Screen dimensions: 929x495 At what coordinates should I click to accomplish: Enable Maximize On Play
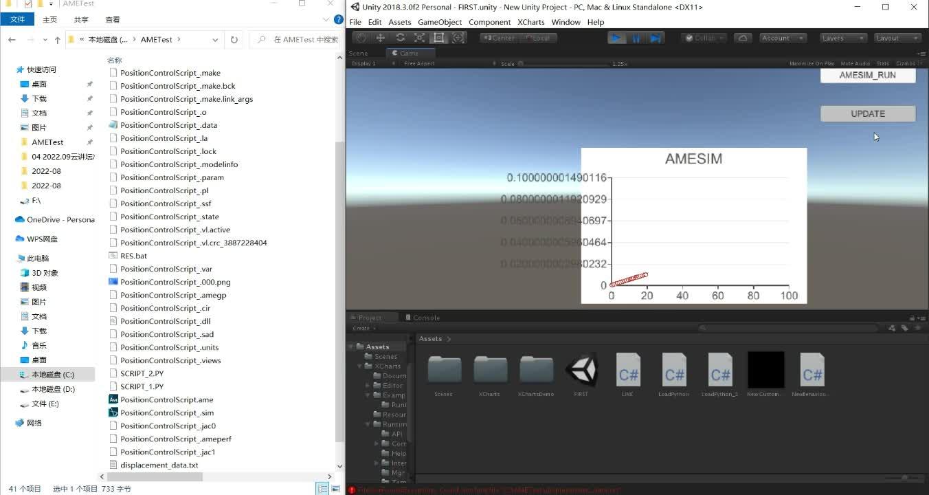[x=811, y=63]
